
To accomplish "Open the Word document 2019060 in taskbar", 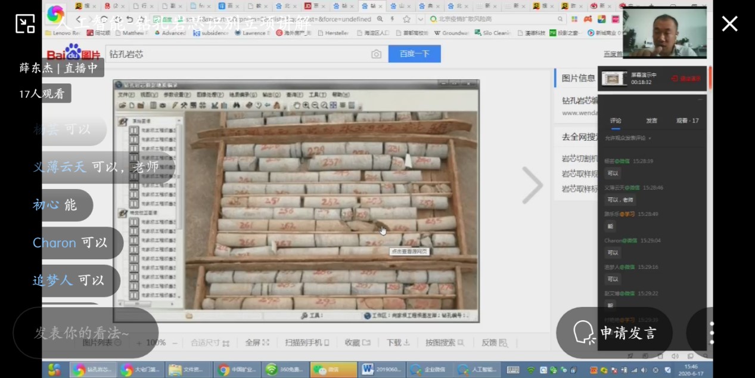I will pos(381,370).
